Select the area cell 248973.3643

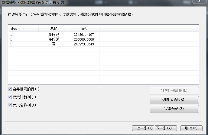tap(84, 44)
